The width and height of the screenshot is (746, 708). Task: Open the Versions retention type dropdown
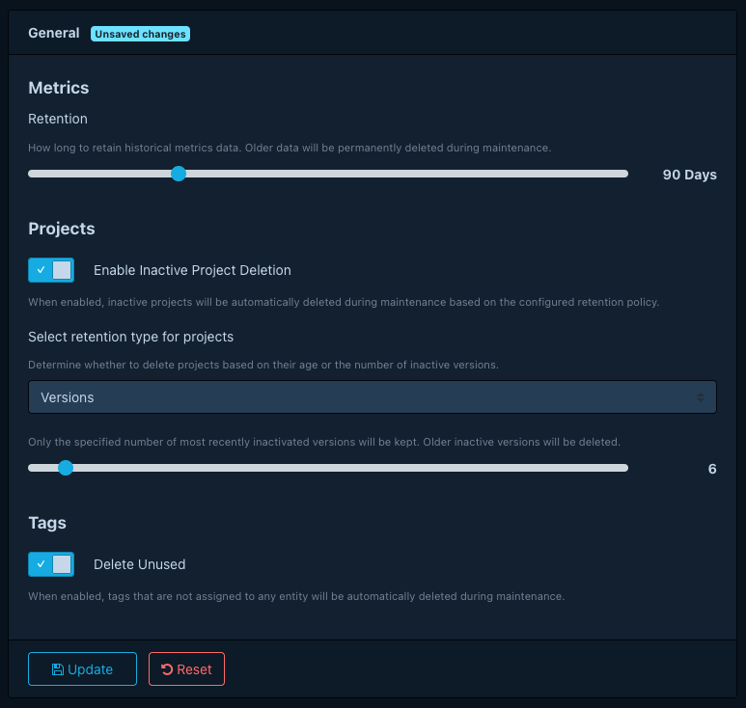tap(373, 397)
